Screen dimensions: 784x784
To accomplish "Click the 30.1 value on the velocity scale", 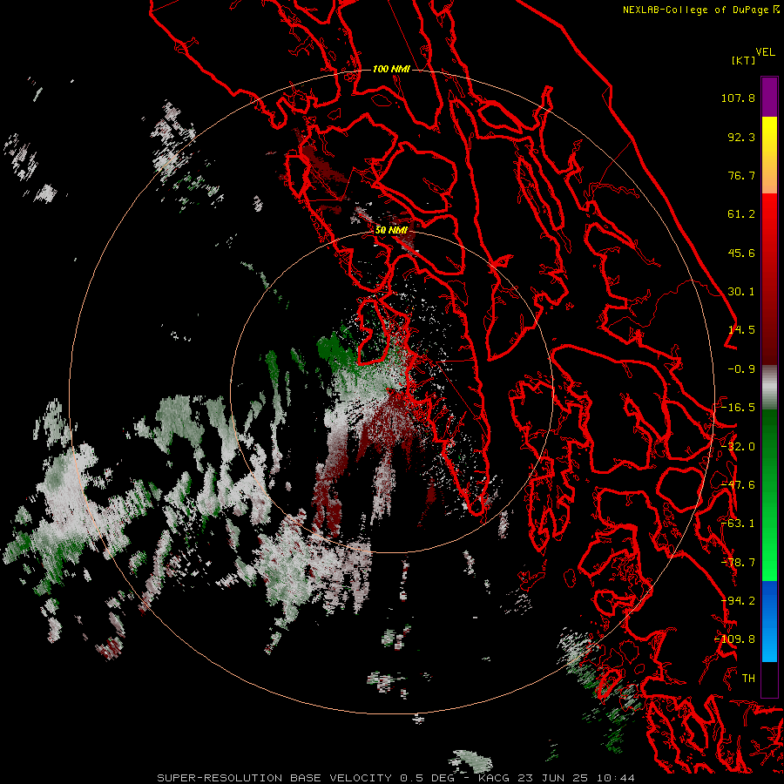I will pos(741,292).
